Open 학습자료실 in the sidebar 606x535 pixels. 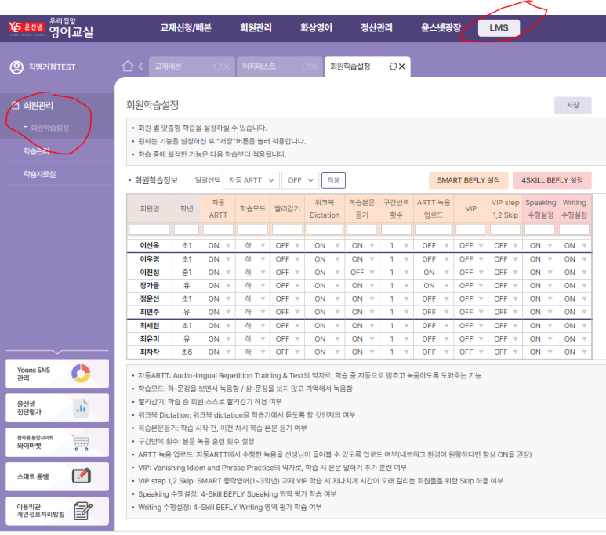tap(39, 174)
